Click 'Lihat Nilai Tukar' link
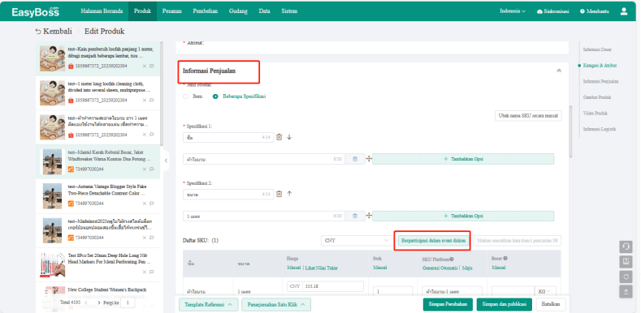 (322, 268)
